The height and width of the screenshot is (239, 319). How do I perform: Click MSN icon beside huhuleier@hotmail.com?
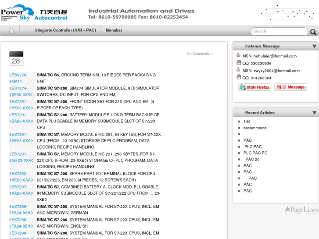pyautogui.click(x=238, y=55)
